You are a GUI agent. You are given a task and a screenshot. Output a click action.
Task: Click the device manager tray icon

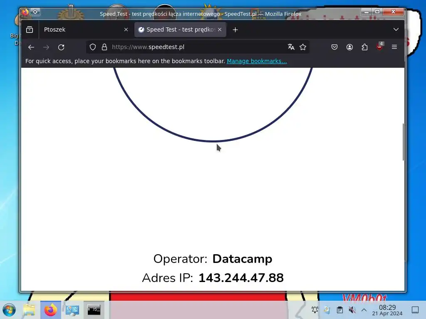point(327,310)
